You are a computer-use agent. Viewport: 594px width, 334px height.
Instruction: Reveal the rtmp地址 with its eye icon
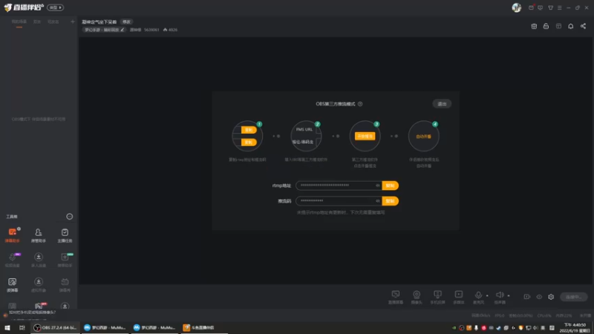pos(377,186)
